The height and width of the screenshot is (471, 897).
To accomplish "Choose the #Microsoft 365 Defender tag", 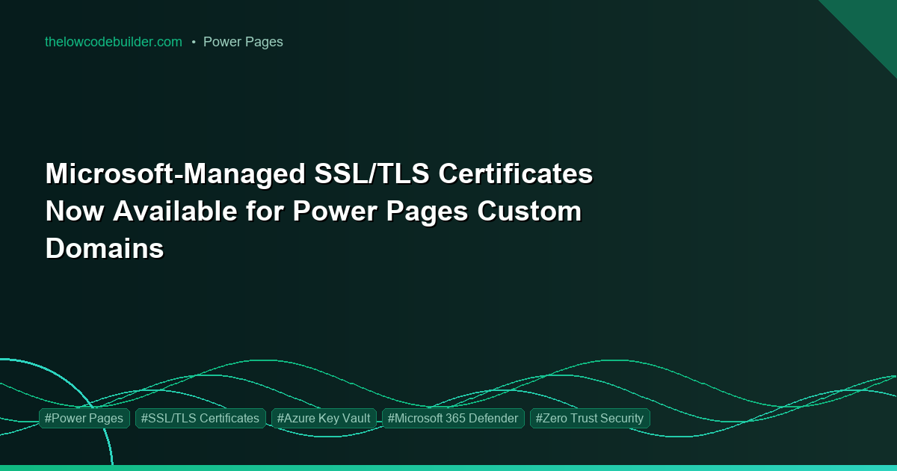I will [x=453, y=419].
